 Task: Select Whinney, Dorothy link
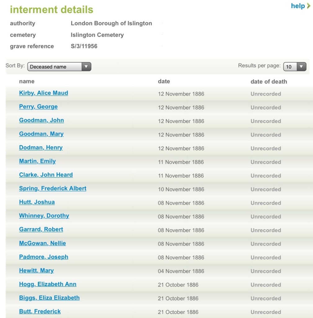pos(44,216)
